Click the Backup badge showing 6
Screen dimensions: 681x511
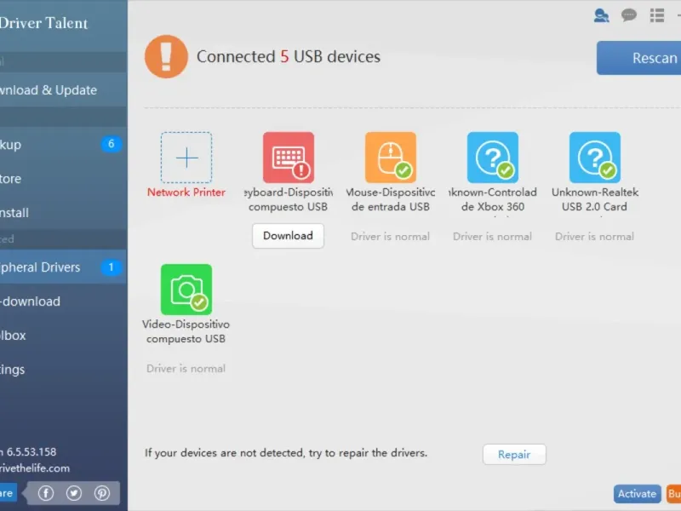pyautogui.click(x=112, y=144)
